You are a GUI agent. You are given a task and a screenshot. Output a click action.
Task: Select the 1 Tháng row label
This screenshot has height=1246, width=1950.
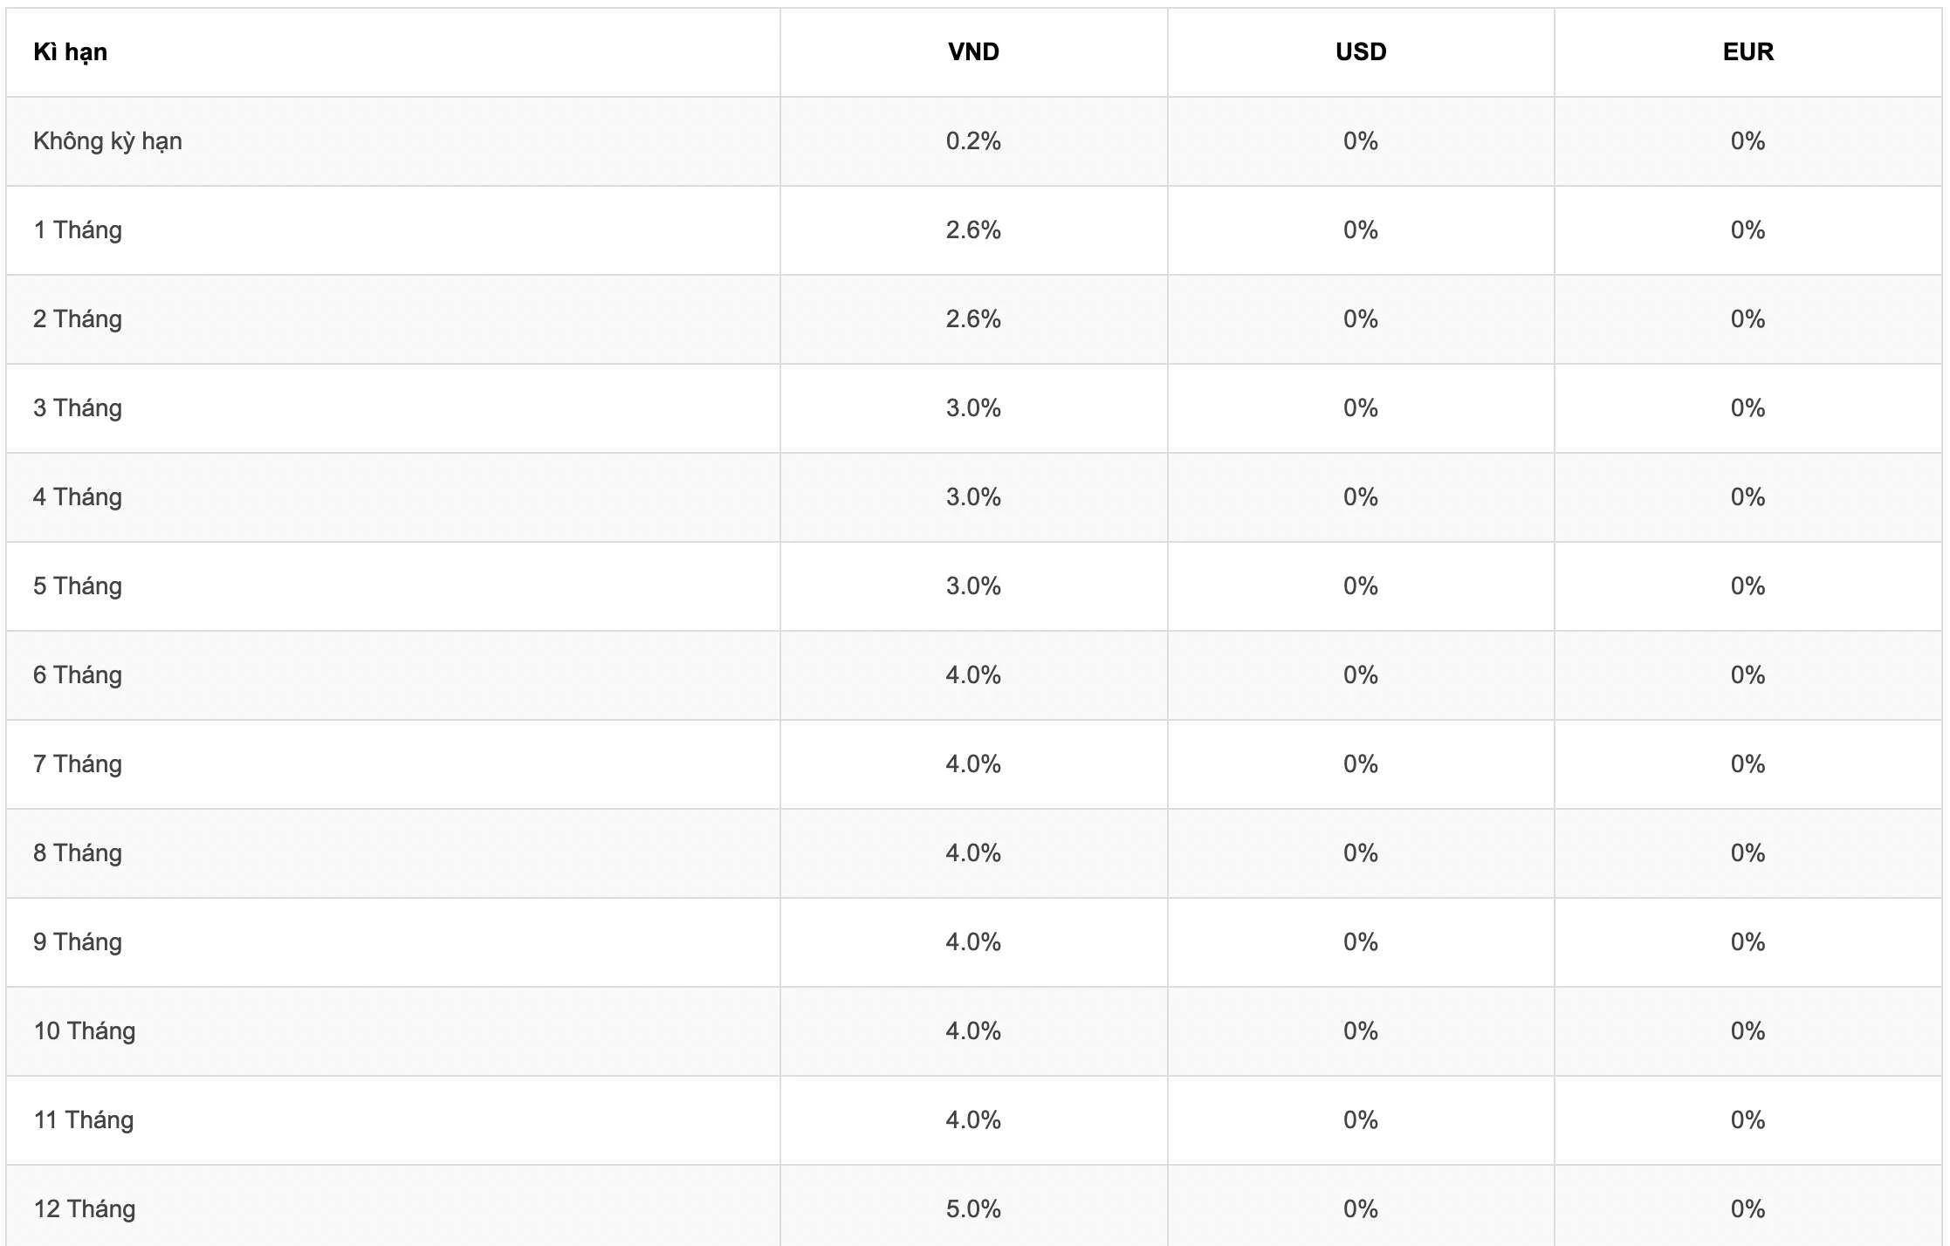[x=78, y=230]
